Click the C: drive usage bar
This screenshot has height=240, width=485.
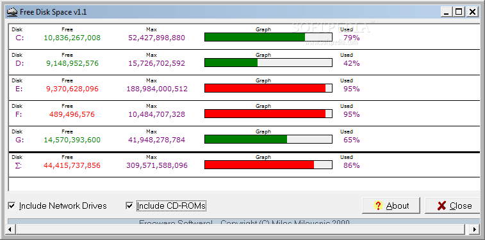[x=268, y=37]
